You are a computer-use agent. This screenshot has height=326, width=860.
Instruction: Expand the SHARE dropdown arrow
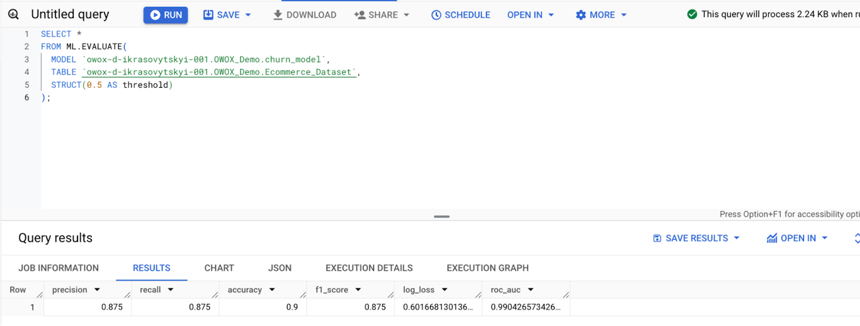click(406, 15)
